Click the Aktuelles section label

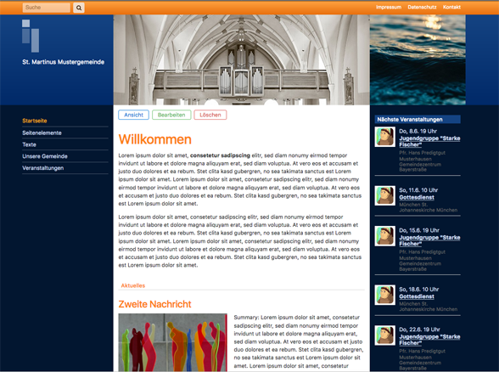[133, 285]
